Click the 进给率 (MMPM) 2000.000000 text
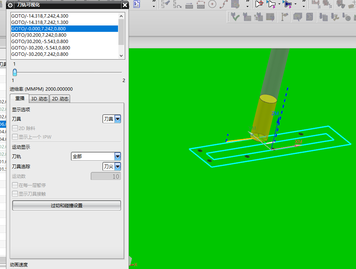This screenshot has height=269, width=356. 41,89
